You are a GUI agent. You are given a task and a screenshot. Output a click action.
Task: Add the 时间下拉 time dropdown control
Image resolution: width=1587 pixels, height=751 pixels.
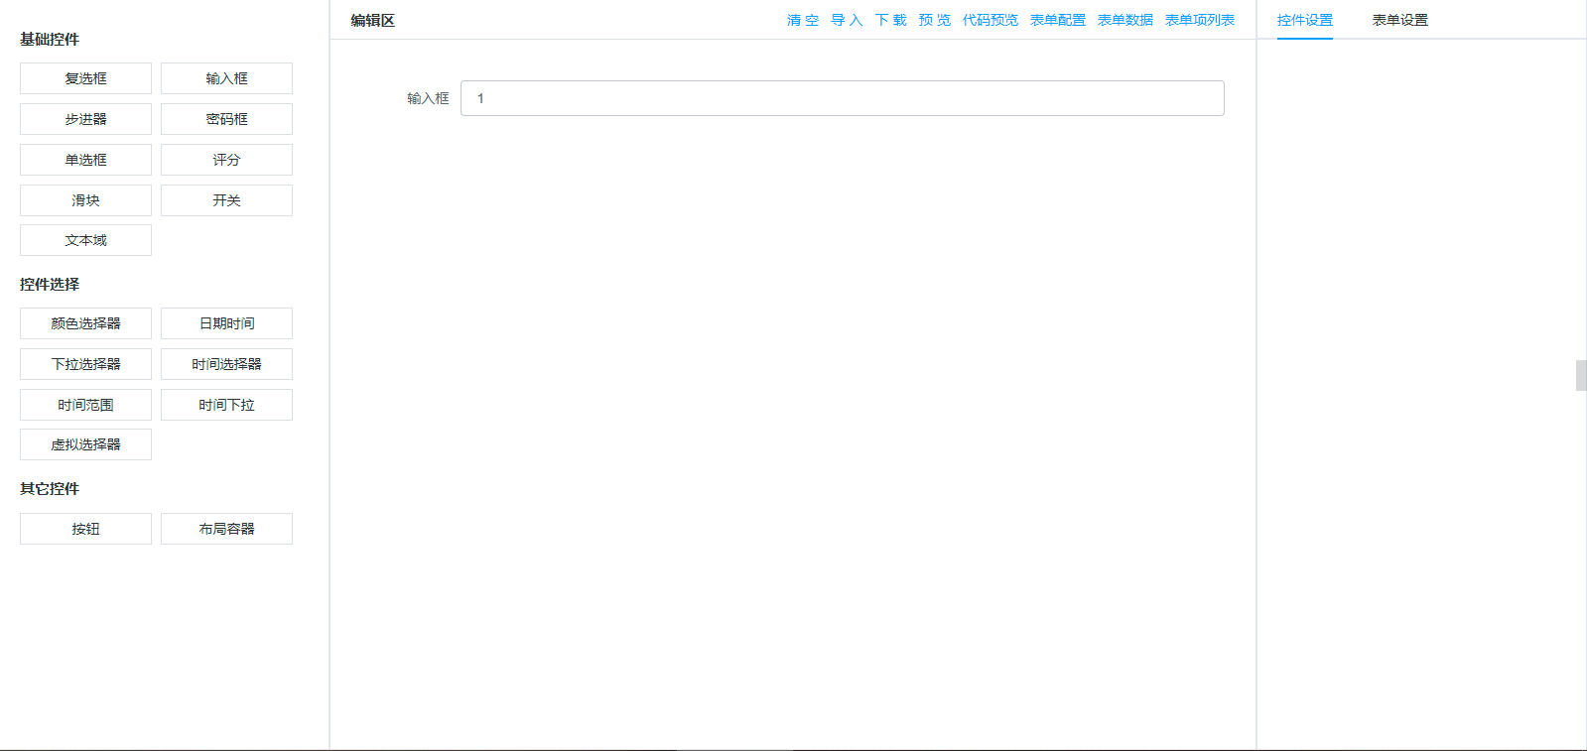pyautogui.click(x=226, y=405)
